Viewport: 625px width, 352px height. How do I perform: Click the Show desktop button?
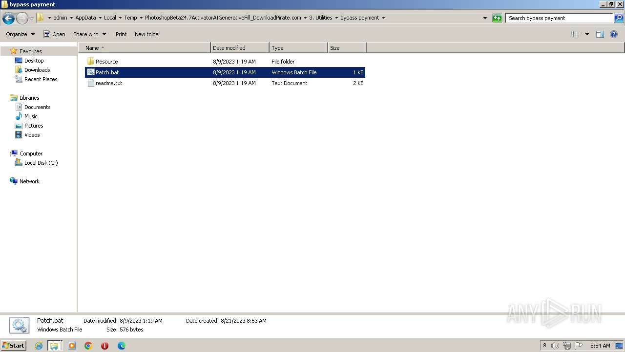(x=619, y=346)
